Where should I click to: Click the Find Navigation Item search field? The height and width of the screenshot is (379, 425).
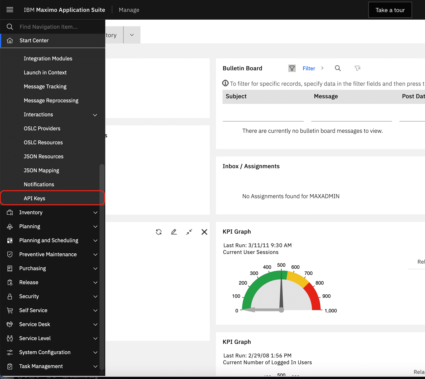pos(48,27)
